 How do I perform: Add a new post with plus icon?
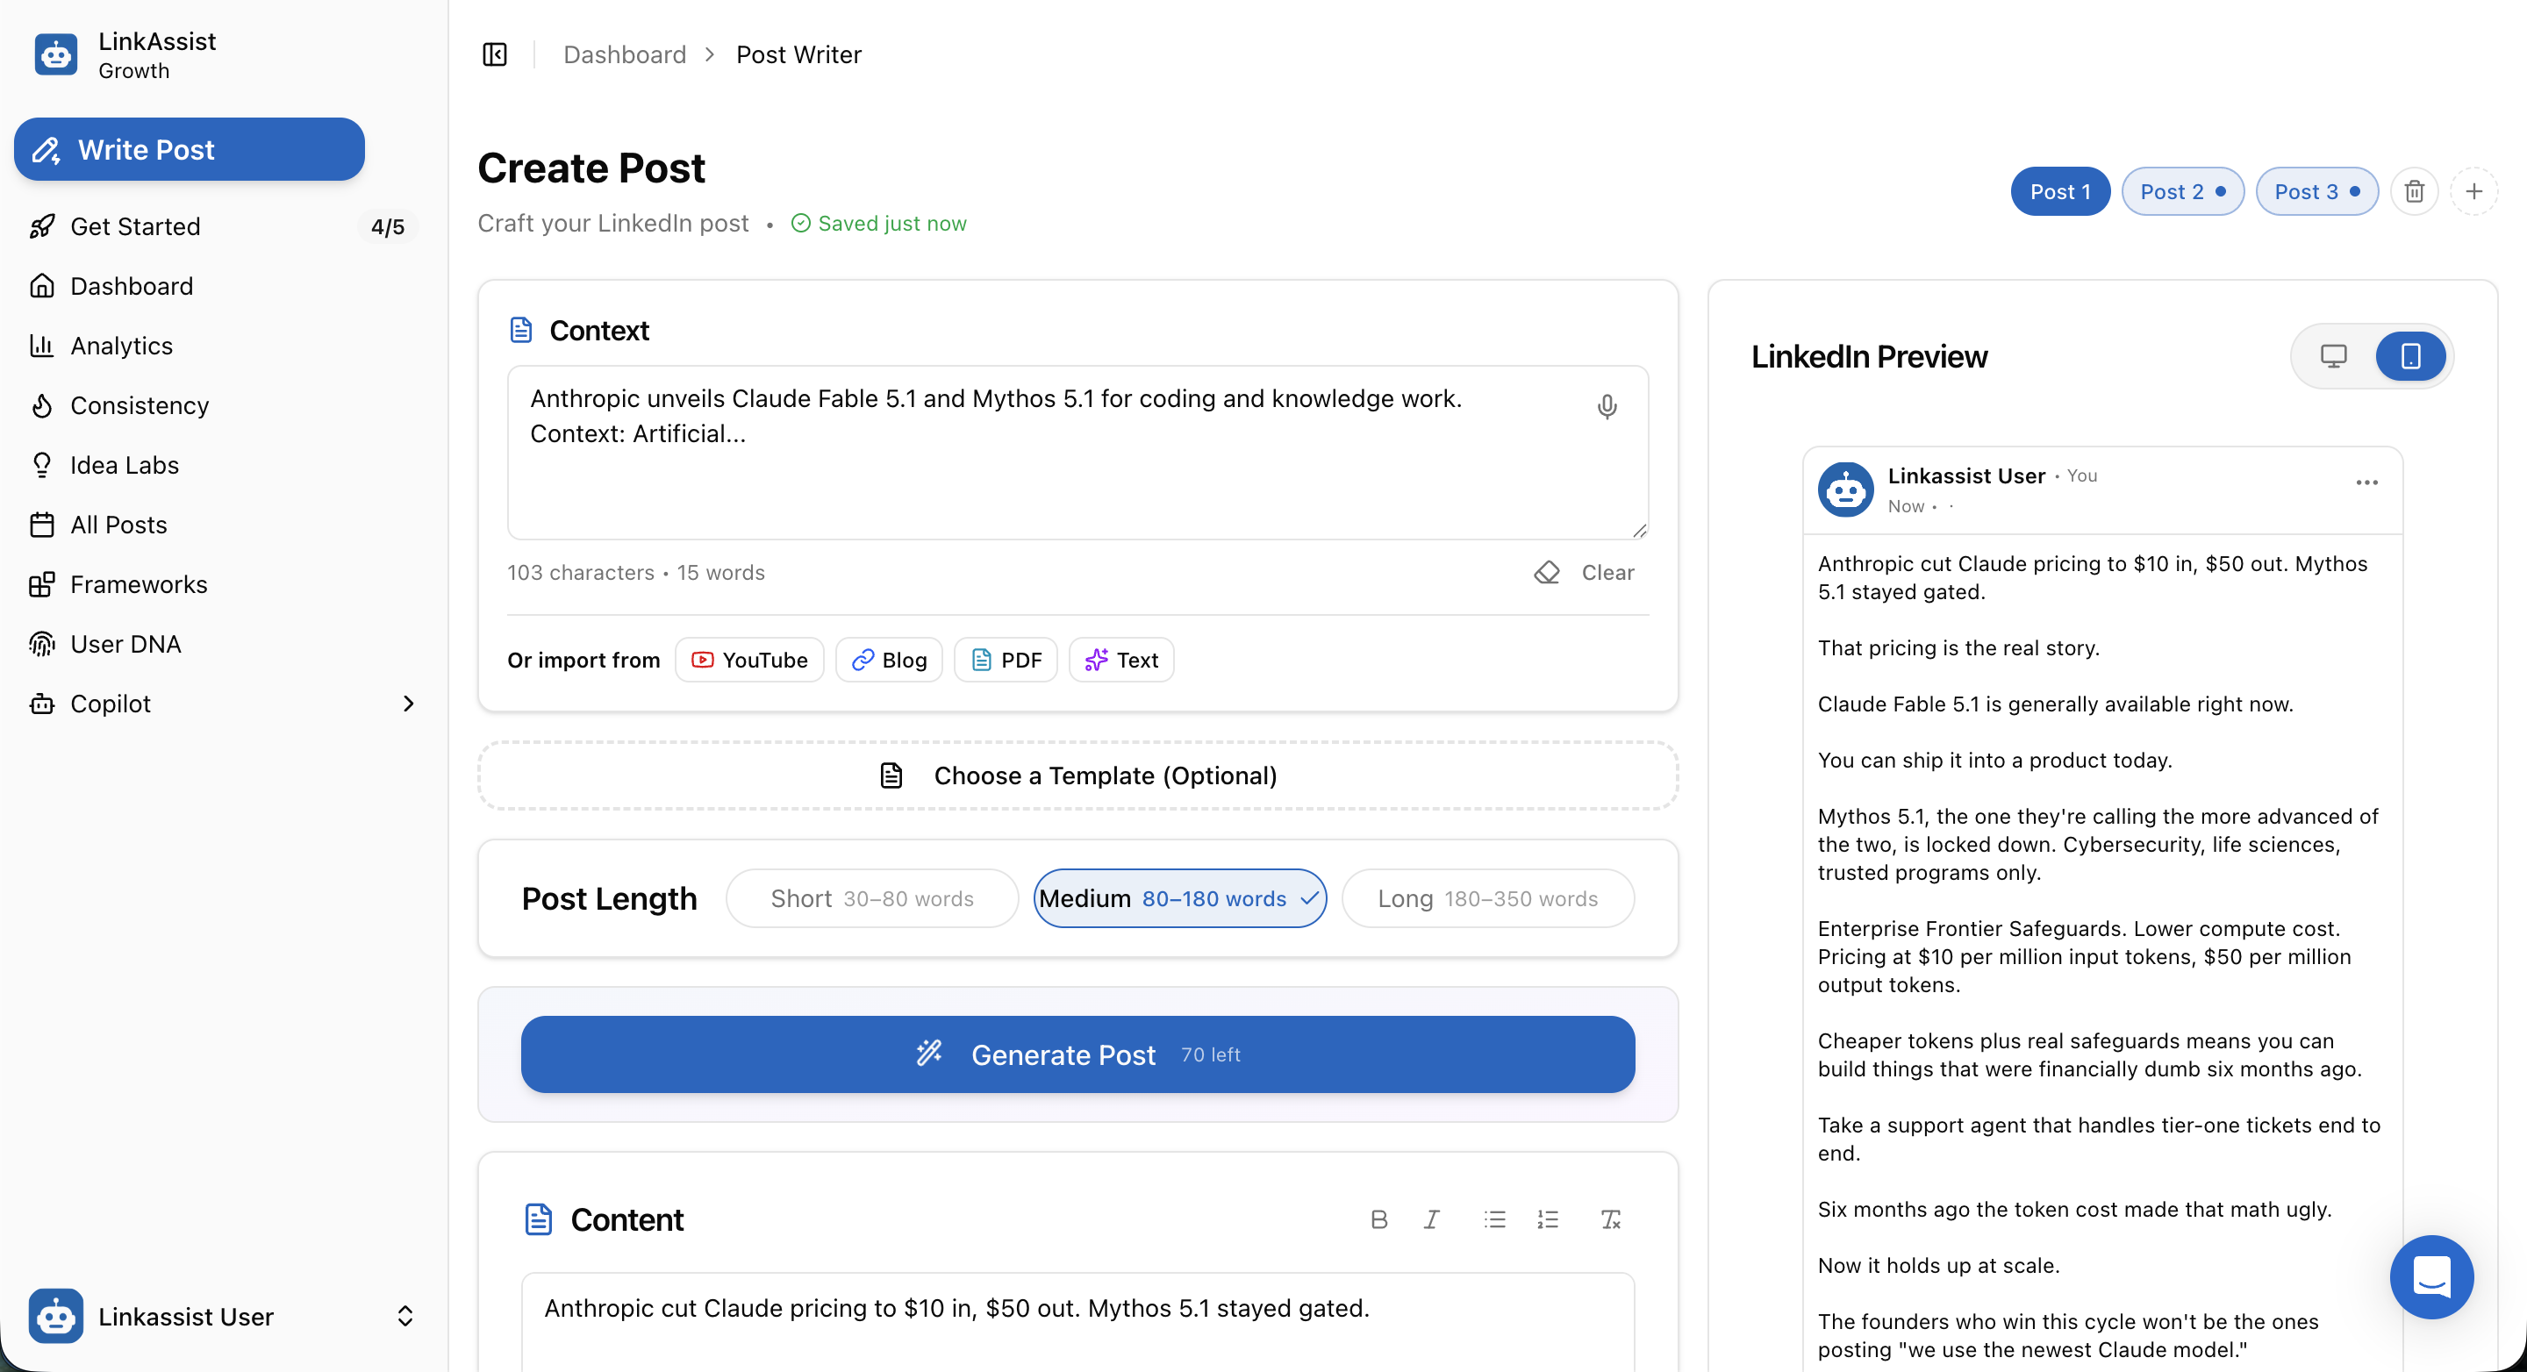pos(2473,191)
